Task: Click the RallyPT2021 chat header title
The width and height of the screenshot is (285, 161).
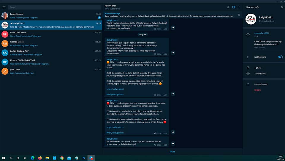Action: point(110,6)
